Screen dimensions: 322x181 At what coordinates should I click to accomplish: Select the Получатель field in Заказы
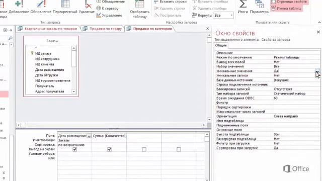click(44, 86)
